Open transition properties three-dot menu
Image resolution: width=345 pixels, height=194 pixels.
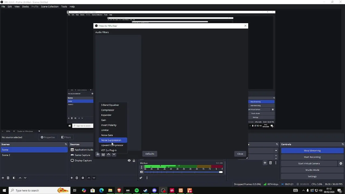[276, 163]
